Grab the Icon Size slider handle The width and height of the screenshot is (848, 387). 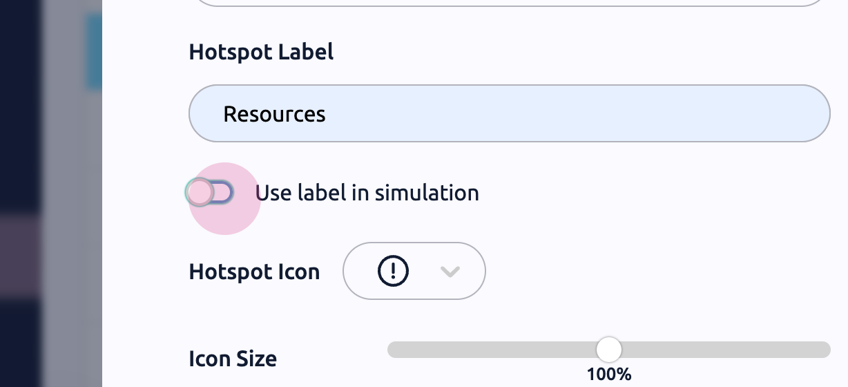pyautogui.click(x=608, y=350)
